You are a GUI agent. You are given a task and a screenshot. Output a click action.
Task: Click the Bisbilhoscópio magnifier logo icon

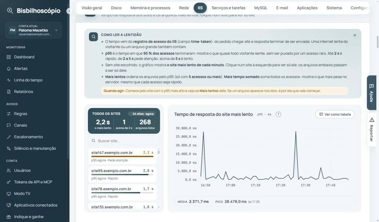click(x=10, y=11)
